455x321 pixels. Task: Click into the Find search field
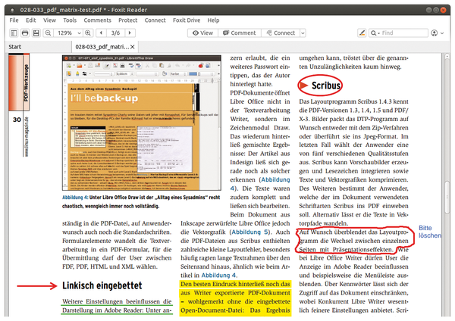pyautogui.click(x=404, y=33)
